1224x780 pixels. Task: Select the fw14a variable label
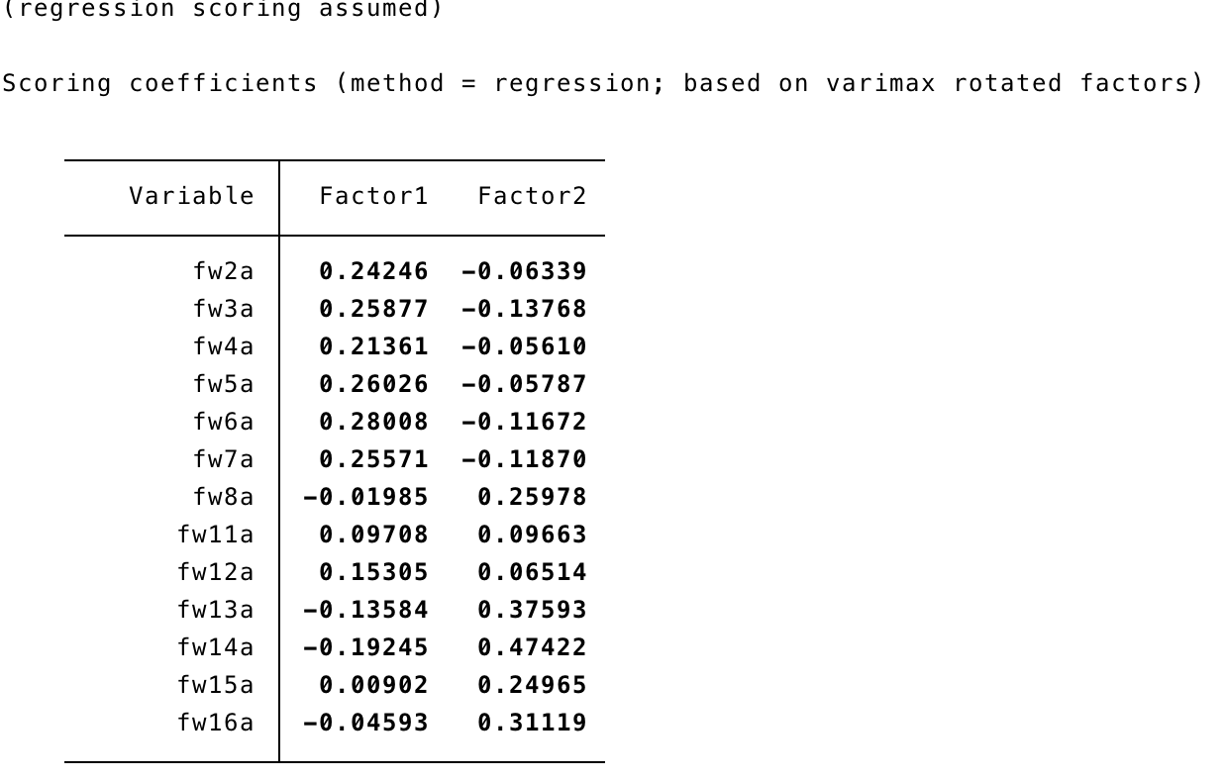pyautogui.click(x=215, y=647)
